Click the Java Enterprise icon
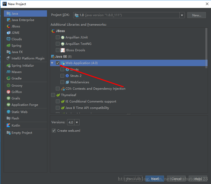 click(8, 20)
